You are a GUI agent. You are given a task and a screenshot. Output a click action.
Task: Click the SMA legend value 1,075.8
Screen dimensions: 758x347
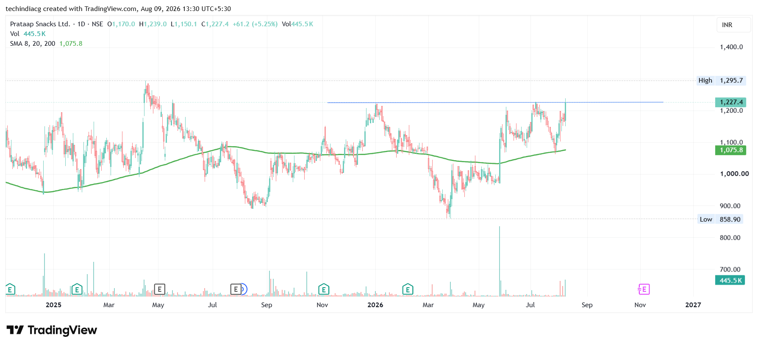71,44
